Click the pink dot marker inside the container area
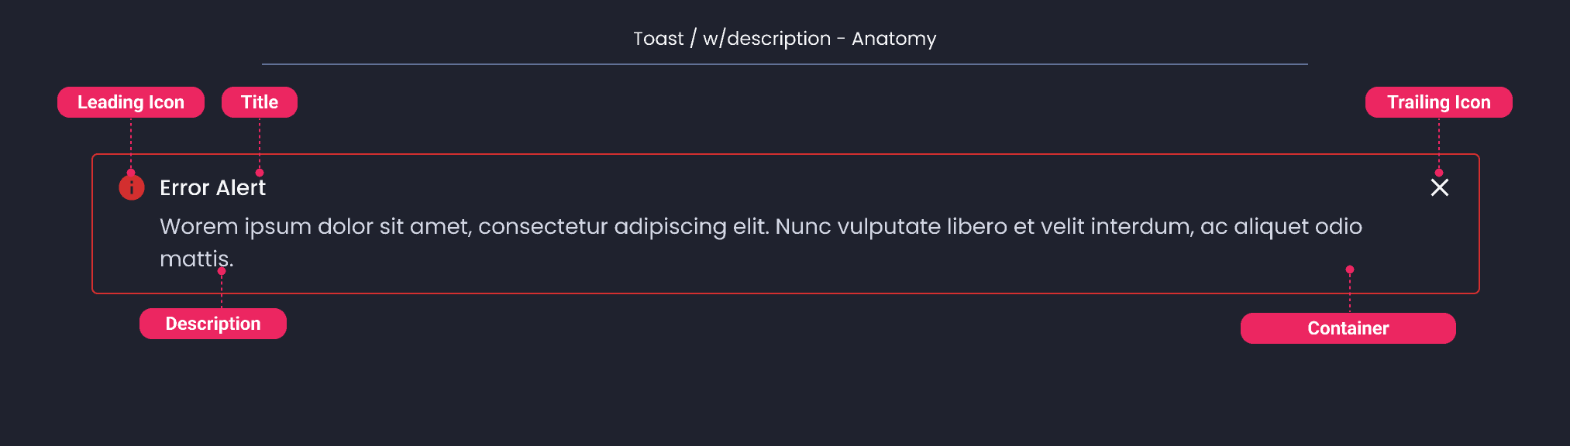The image size is (1570, 446). pos(1348,268)
